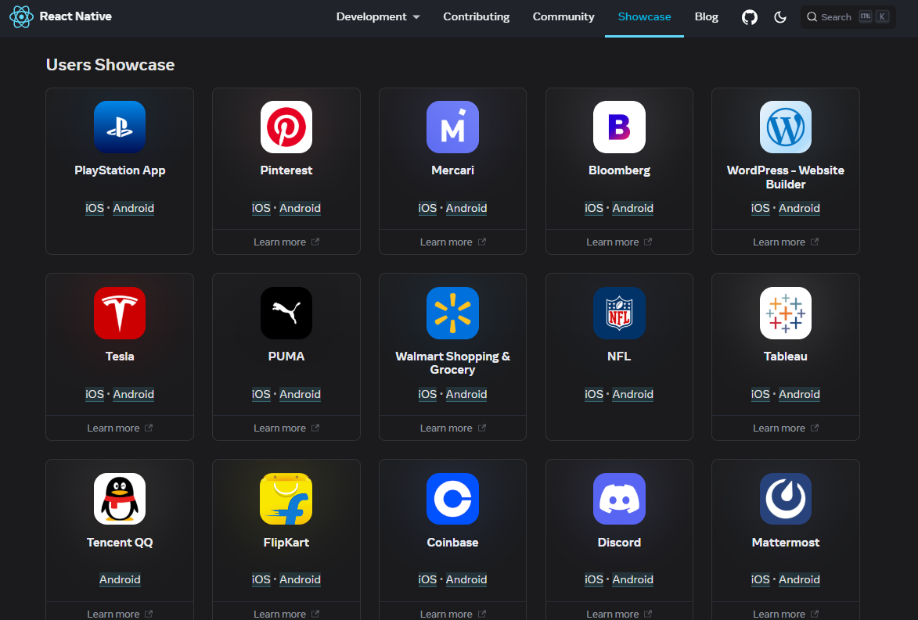918x620 pixels.
Task: Click the PUMA app icon
Action: coord(286,313)
